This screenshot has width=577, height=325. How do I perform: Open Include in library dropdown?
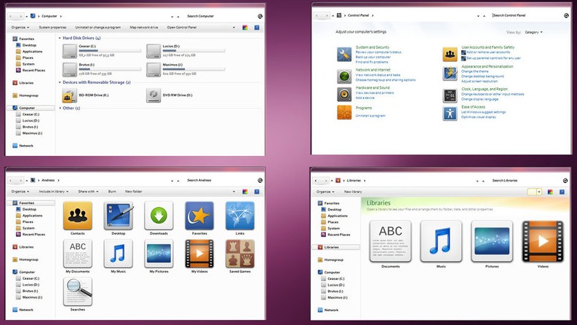pos(54,192)
